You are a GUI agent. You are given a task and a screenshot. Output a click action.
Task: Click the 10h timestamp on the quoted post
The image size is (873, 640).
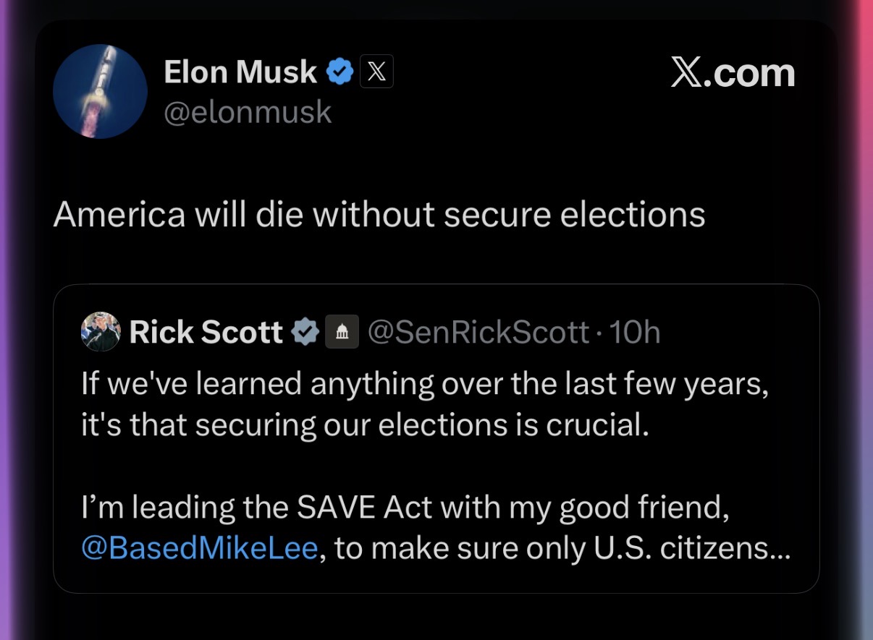coord(635,332)
